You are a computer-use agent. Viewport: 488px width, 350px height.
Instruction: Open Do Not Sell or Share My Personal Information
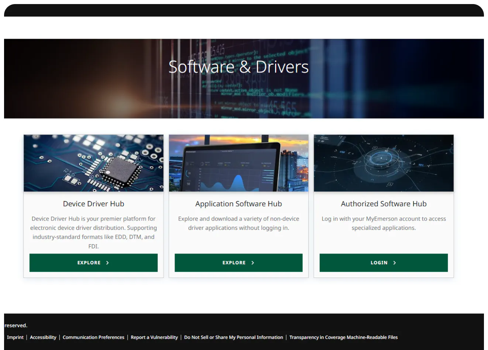(234, 337)
